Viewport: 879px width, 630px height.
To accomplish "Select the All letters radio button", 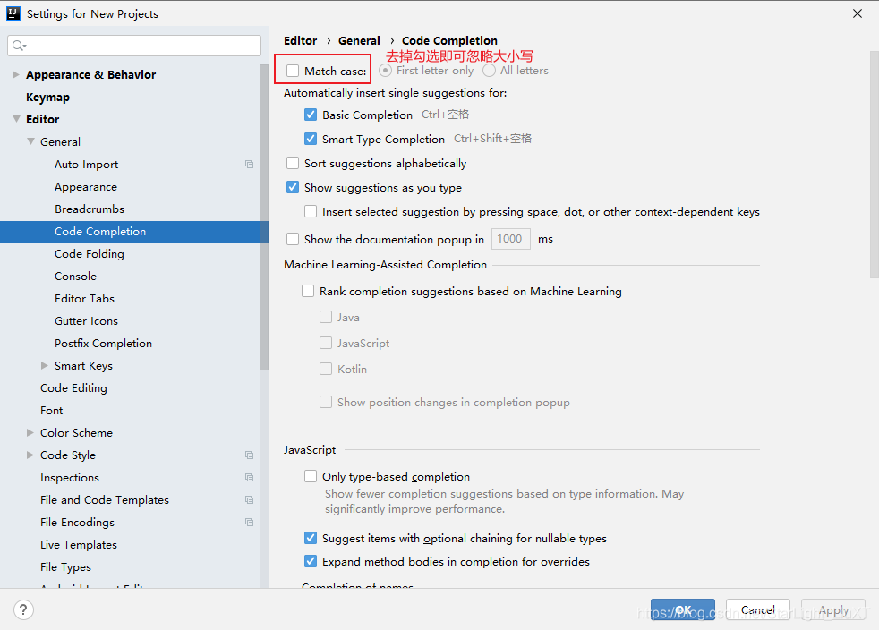I will (x=489, y=71).
